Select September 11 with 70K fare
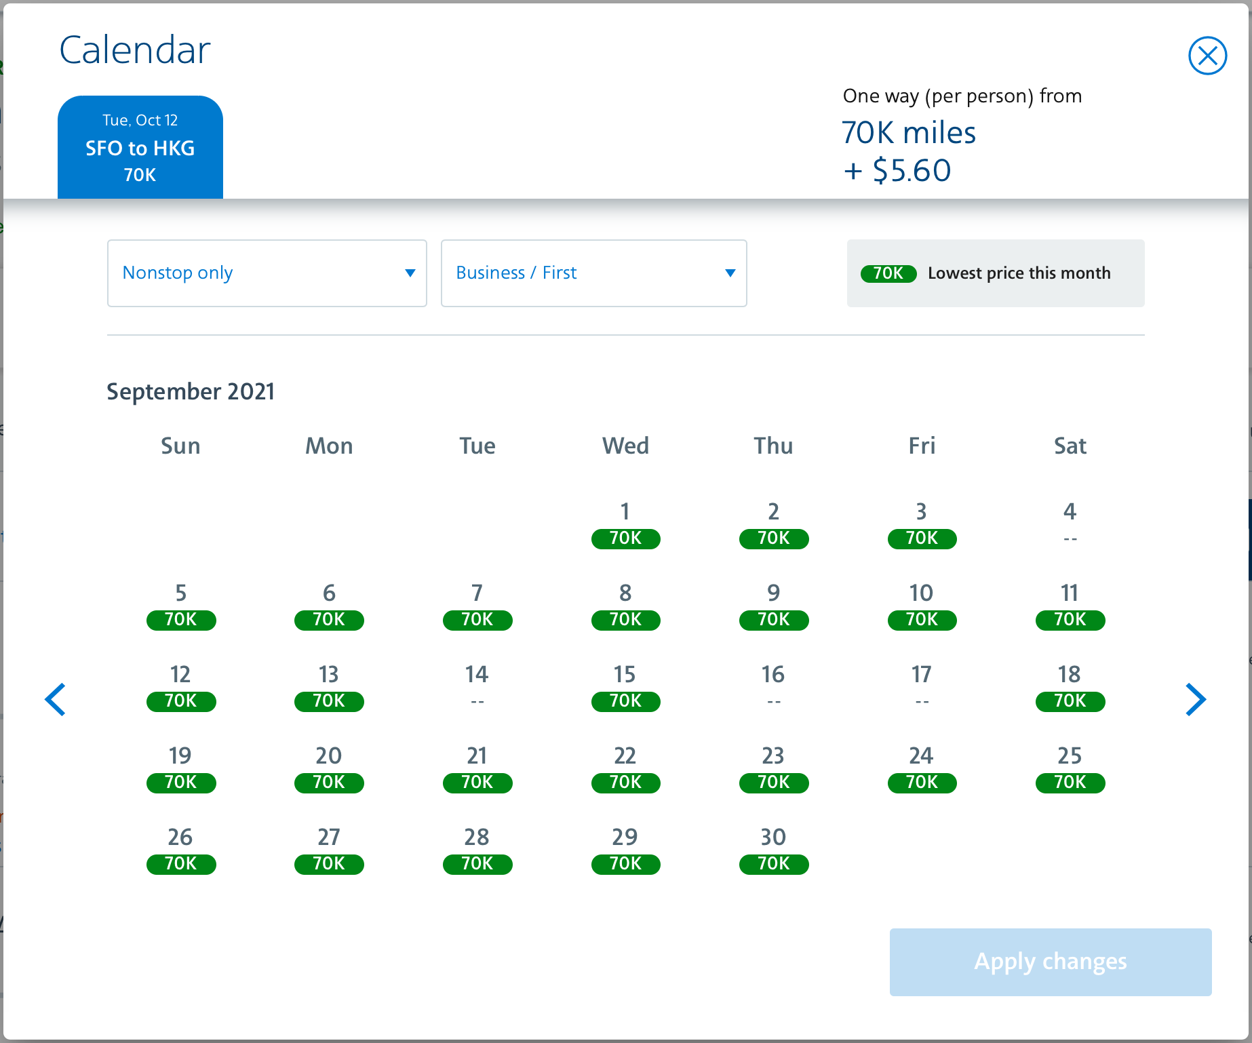Viewport: 1252px width, 1043px height. (1070, 606)
